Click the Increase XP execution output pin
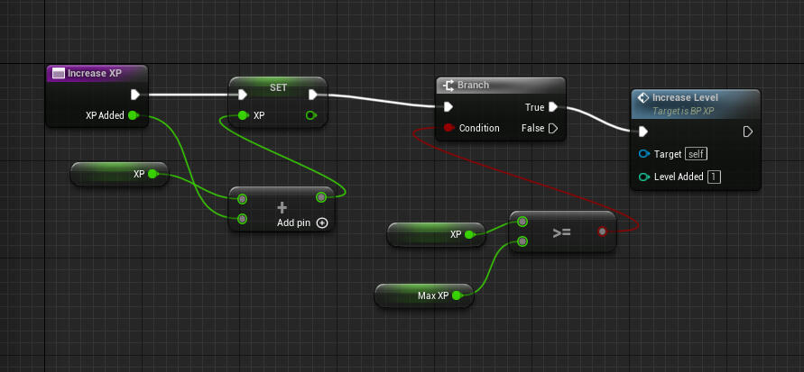Image resolution: width=804 pixels, height=372 pixels. (x=134, y=95)
